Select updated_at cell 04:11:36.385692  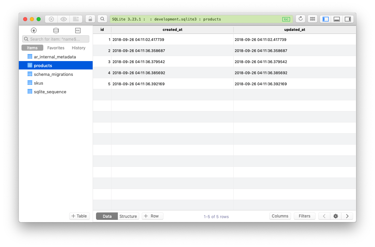295,73
